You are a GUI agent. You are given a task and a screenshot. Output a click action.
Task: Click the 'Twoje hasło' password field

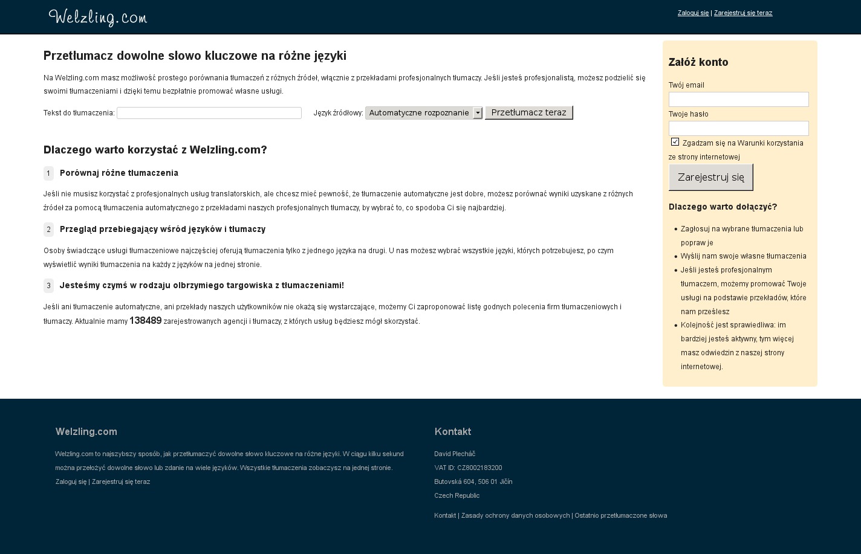[738, 129]
